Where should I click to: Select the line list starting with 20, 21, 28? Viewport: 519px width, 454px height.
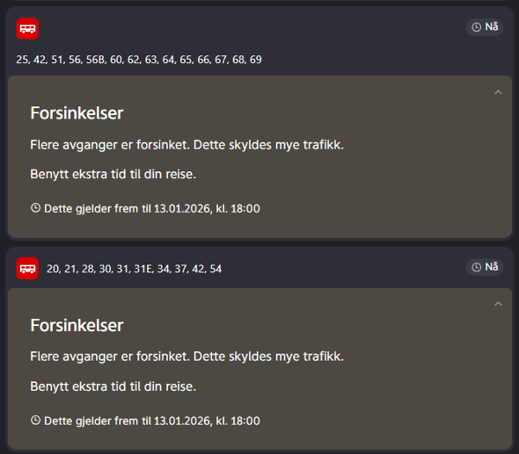click(x=134, y=269)
